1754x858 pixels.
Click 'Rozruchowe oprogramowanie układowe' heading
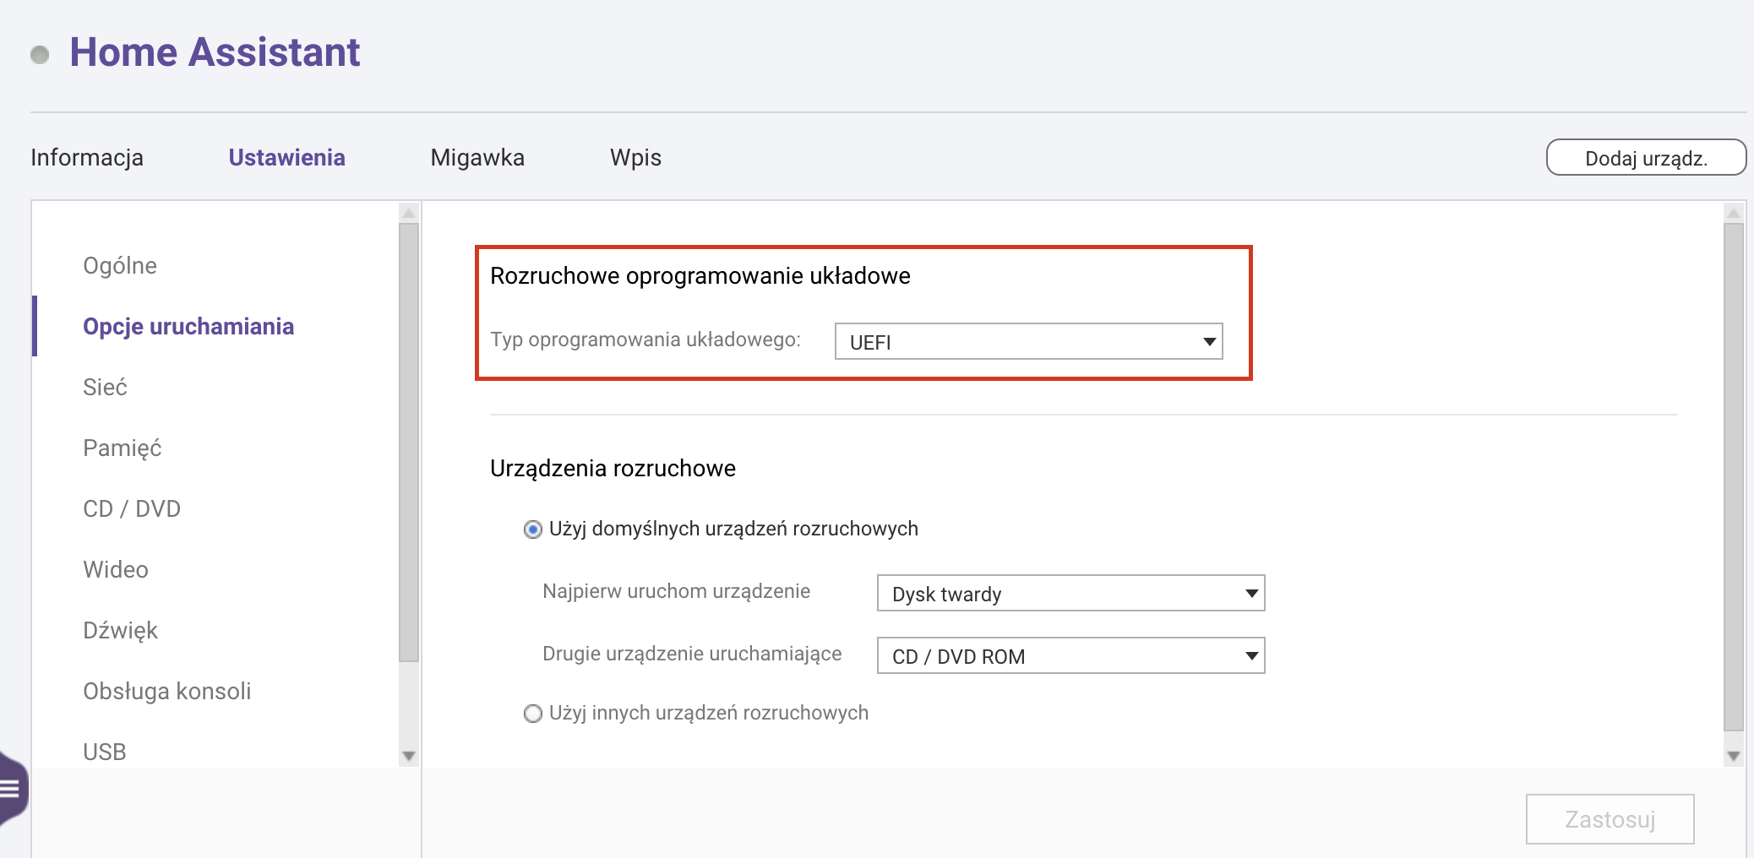[x=700, y=276]
